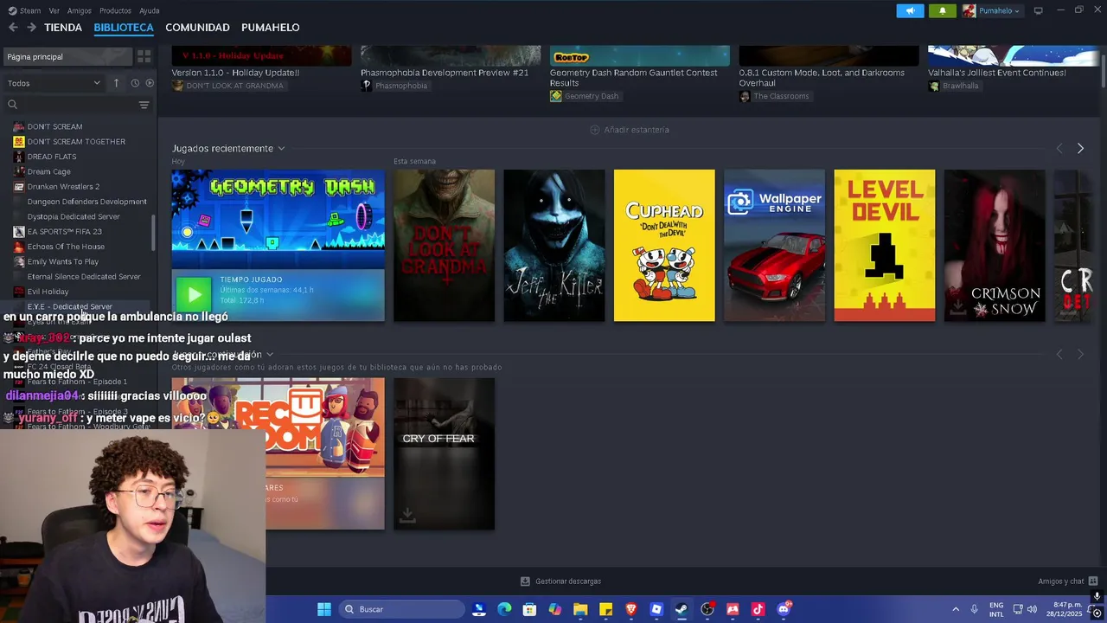This screenshot has height=623, width=1107.
Task: Click Añadir estantería link
Action: coord(637,130)
